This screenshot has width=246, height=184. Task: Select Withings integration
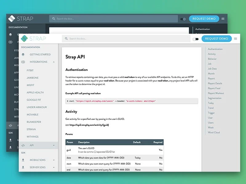[x=33, y=136]
